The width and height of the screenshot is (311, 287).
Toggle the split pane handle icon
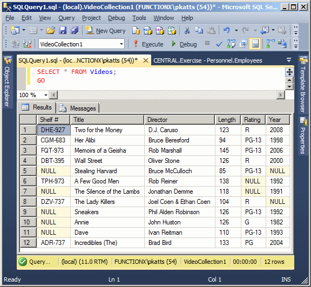(x=289, y=72)
